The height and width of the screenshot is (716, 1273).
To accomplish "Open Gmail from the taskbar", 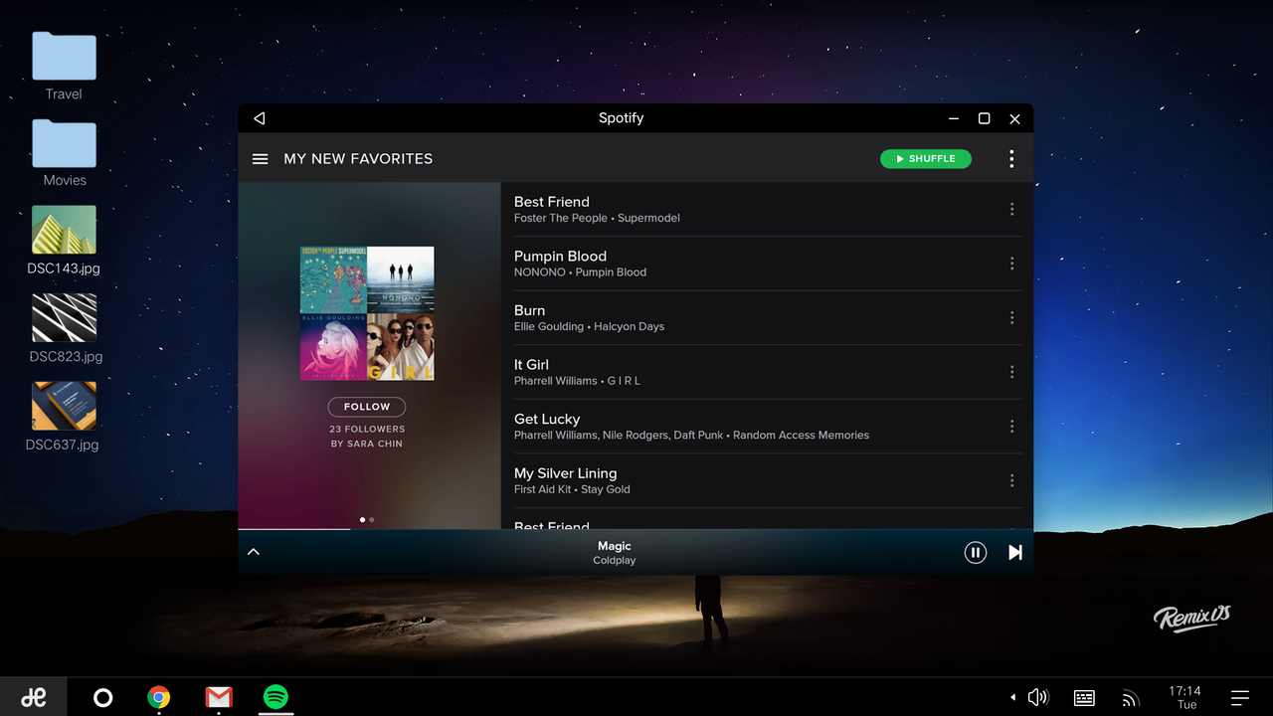I will [219, 697].
